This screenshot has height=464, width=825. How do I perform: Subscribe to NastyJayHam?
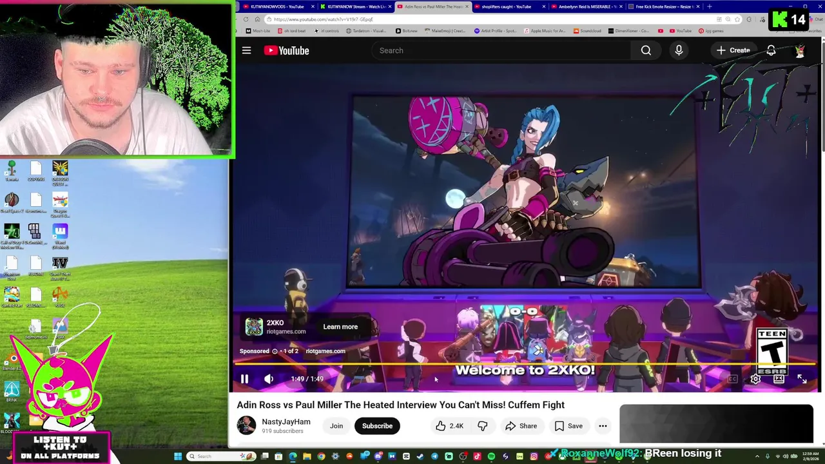pyautogui.click(x=377, y=426)
